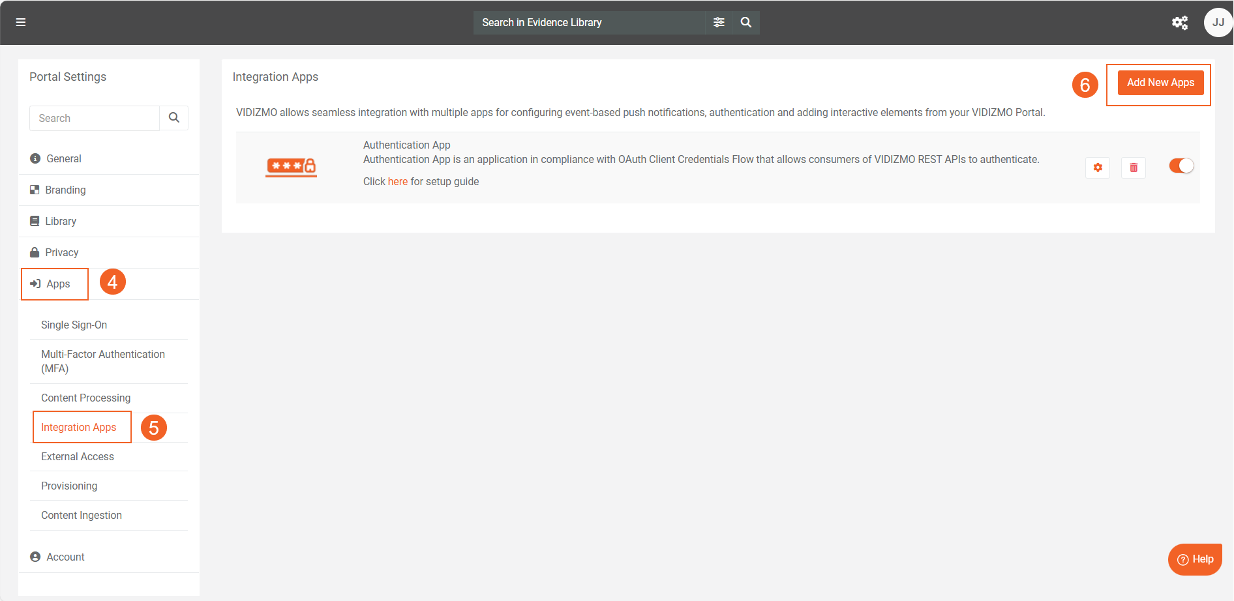Collapse the Apps settings section
The image size is (1234, 601).
(58, 284)
